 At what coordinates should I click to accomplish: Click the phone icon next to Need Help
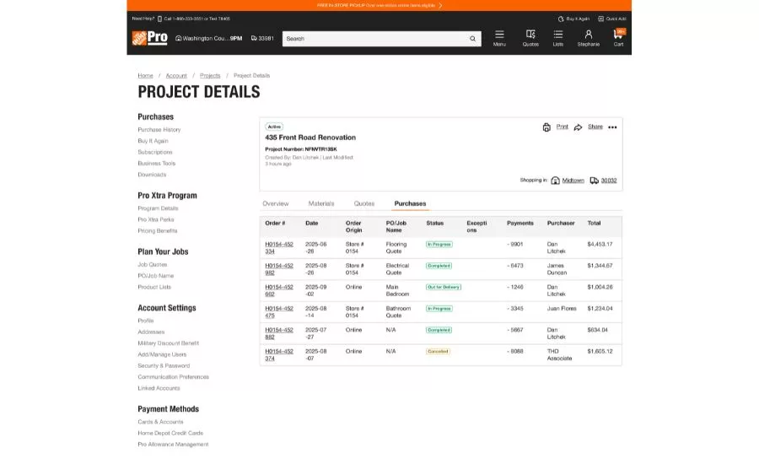(159, 19)
